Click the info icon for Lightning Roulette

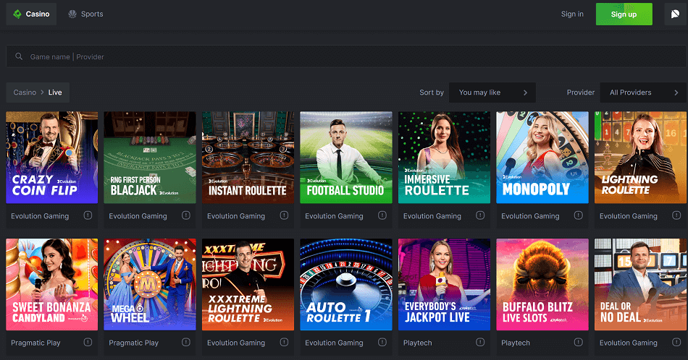click(x=676, y=215)
